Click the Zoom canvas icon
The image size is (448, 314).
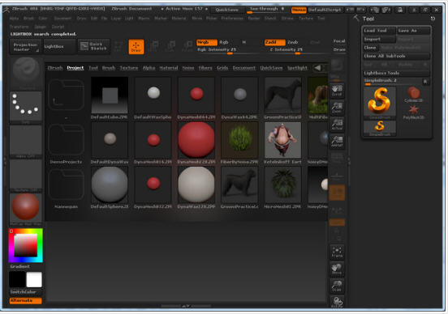tap(337, 108)
